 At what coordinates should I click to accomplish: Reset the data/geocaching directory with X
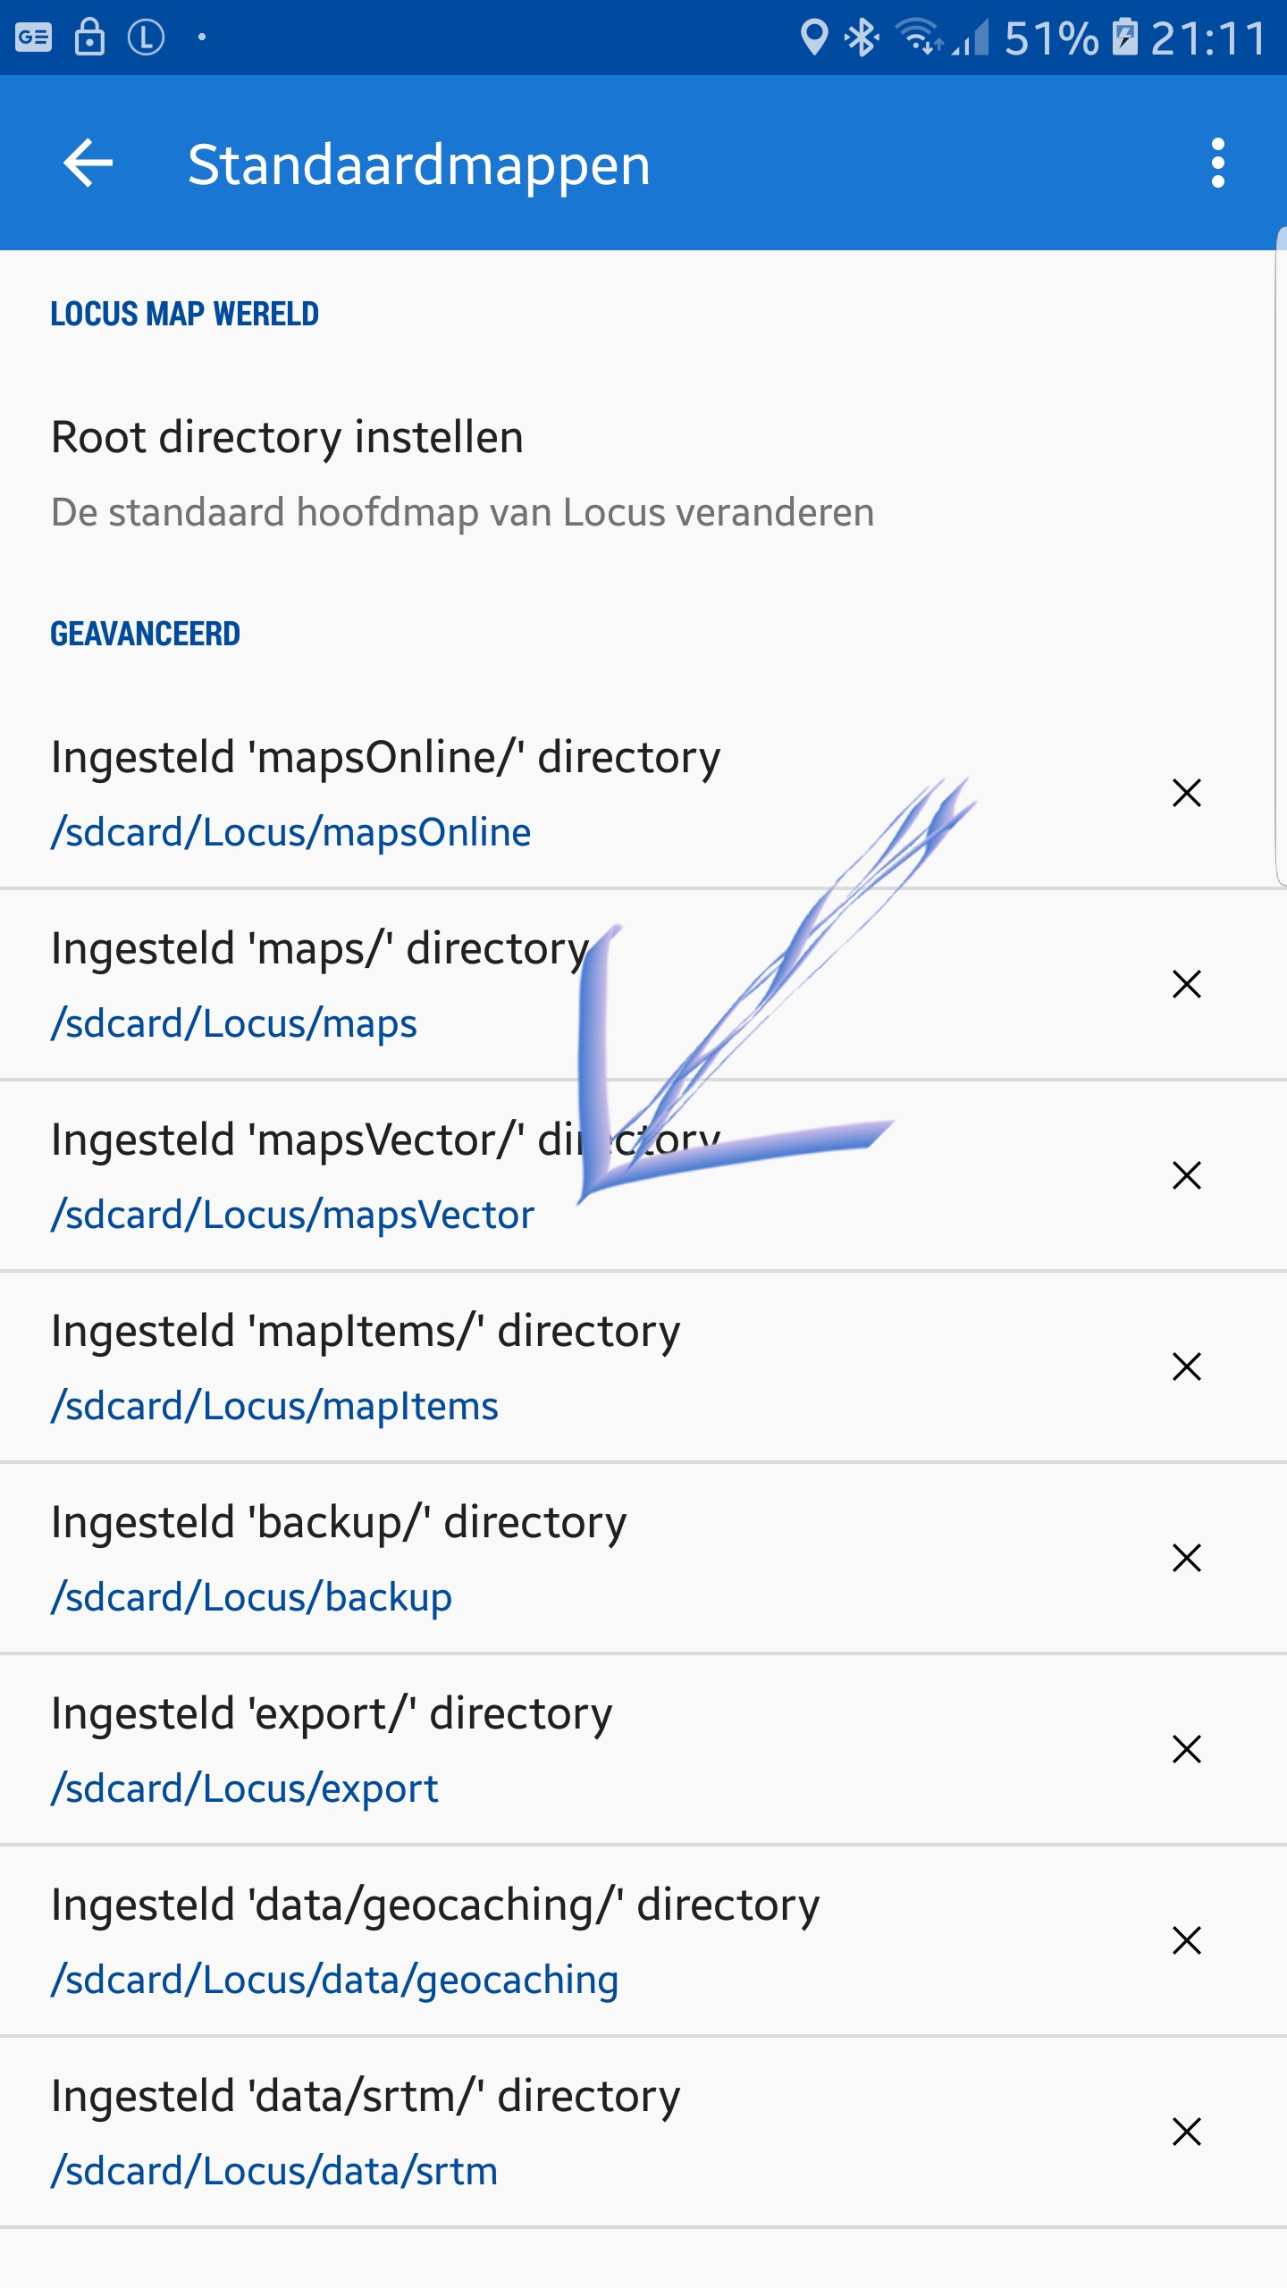click(x=1186, y=1940)
